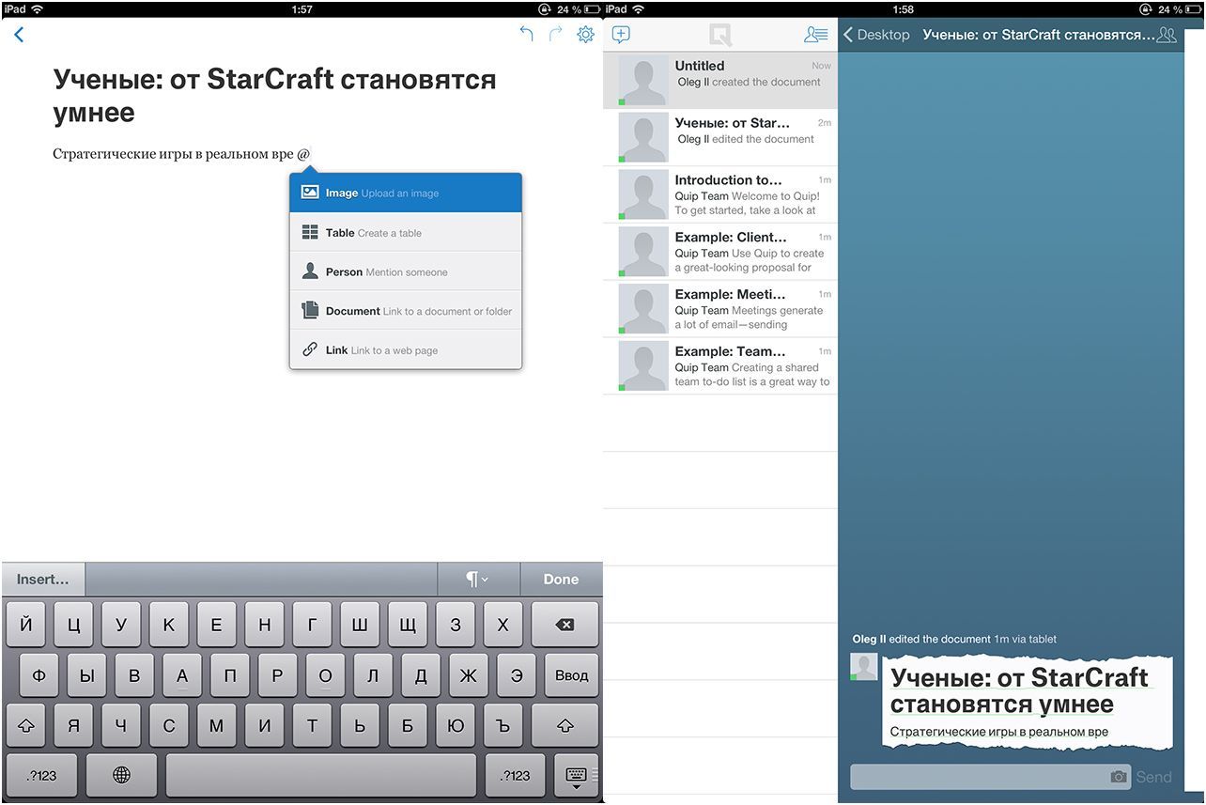Click the redo arrow icon
Viewport: 1206px width, 805px height.
pyautogui.click(x=554, y=33)
